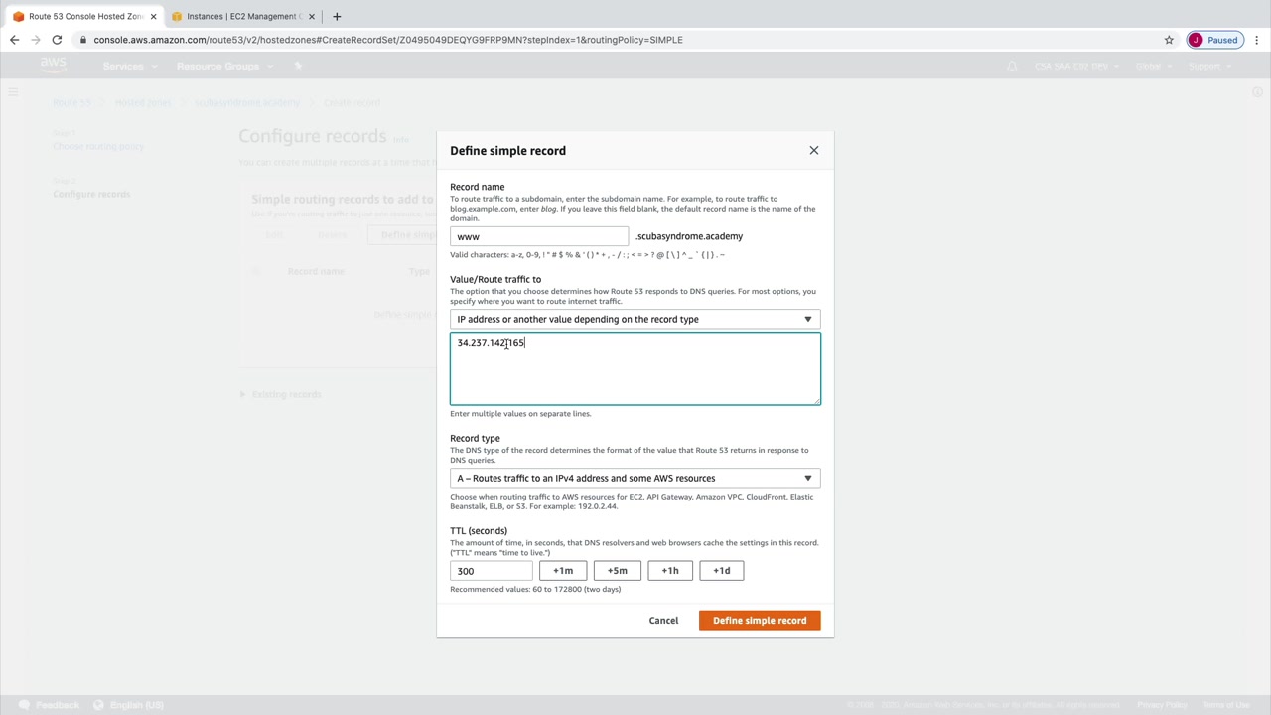1271x715 pixels.
Task: Switch to the Route 53 Console tab
Action: click(x=85, y=16)
